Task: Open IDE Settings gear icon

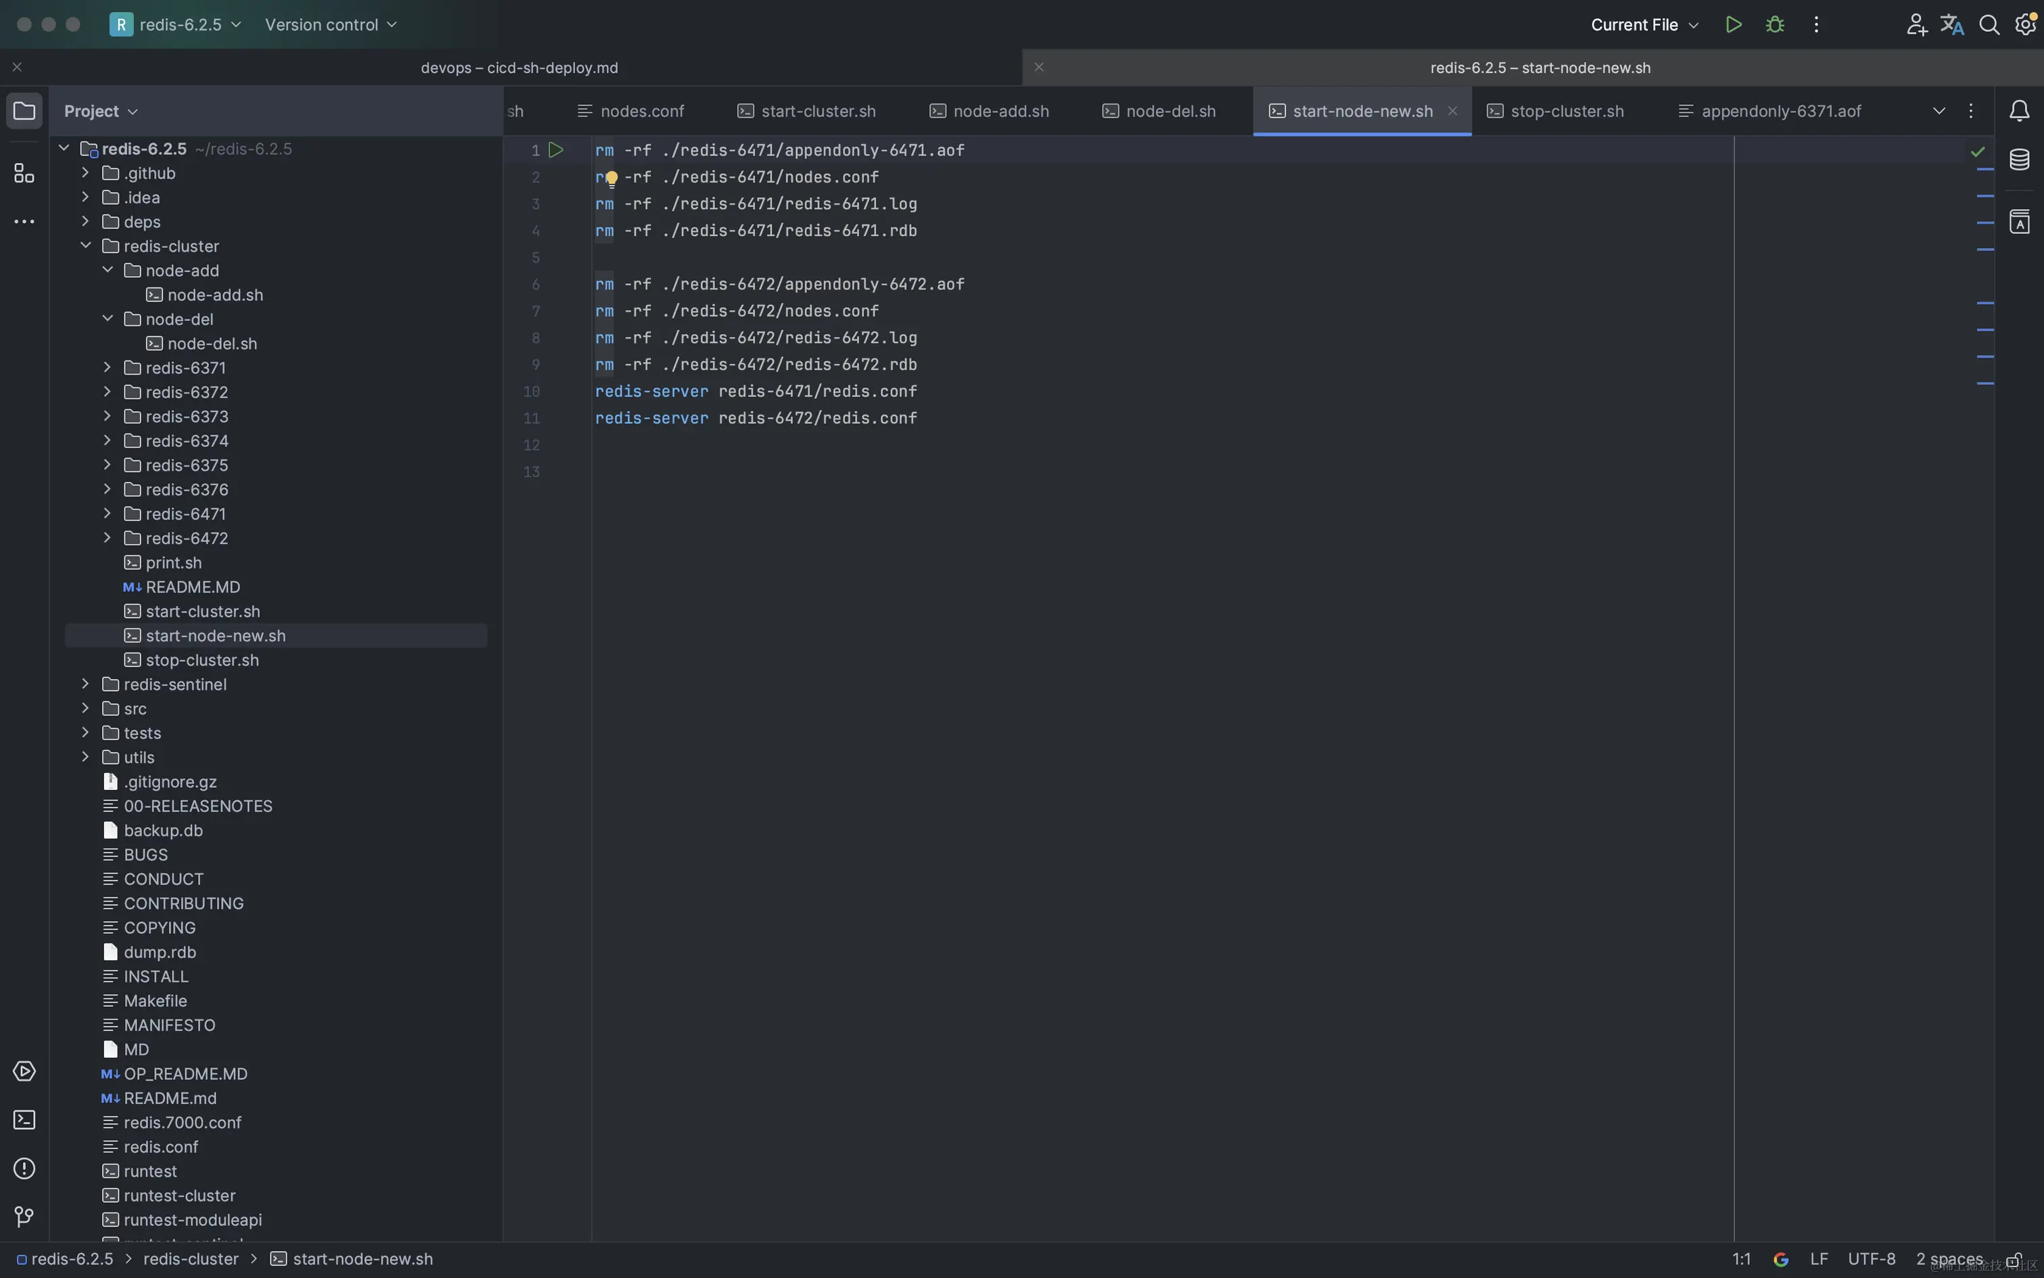Action: [2026, 24]
